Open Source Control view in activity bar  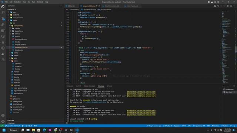[x=3, y=18]
